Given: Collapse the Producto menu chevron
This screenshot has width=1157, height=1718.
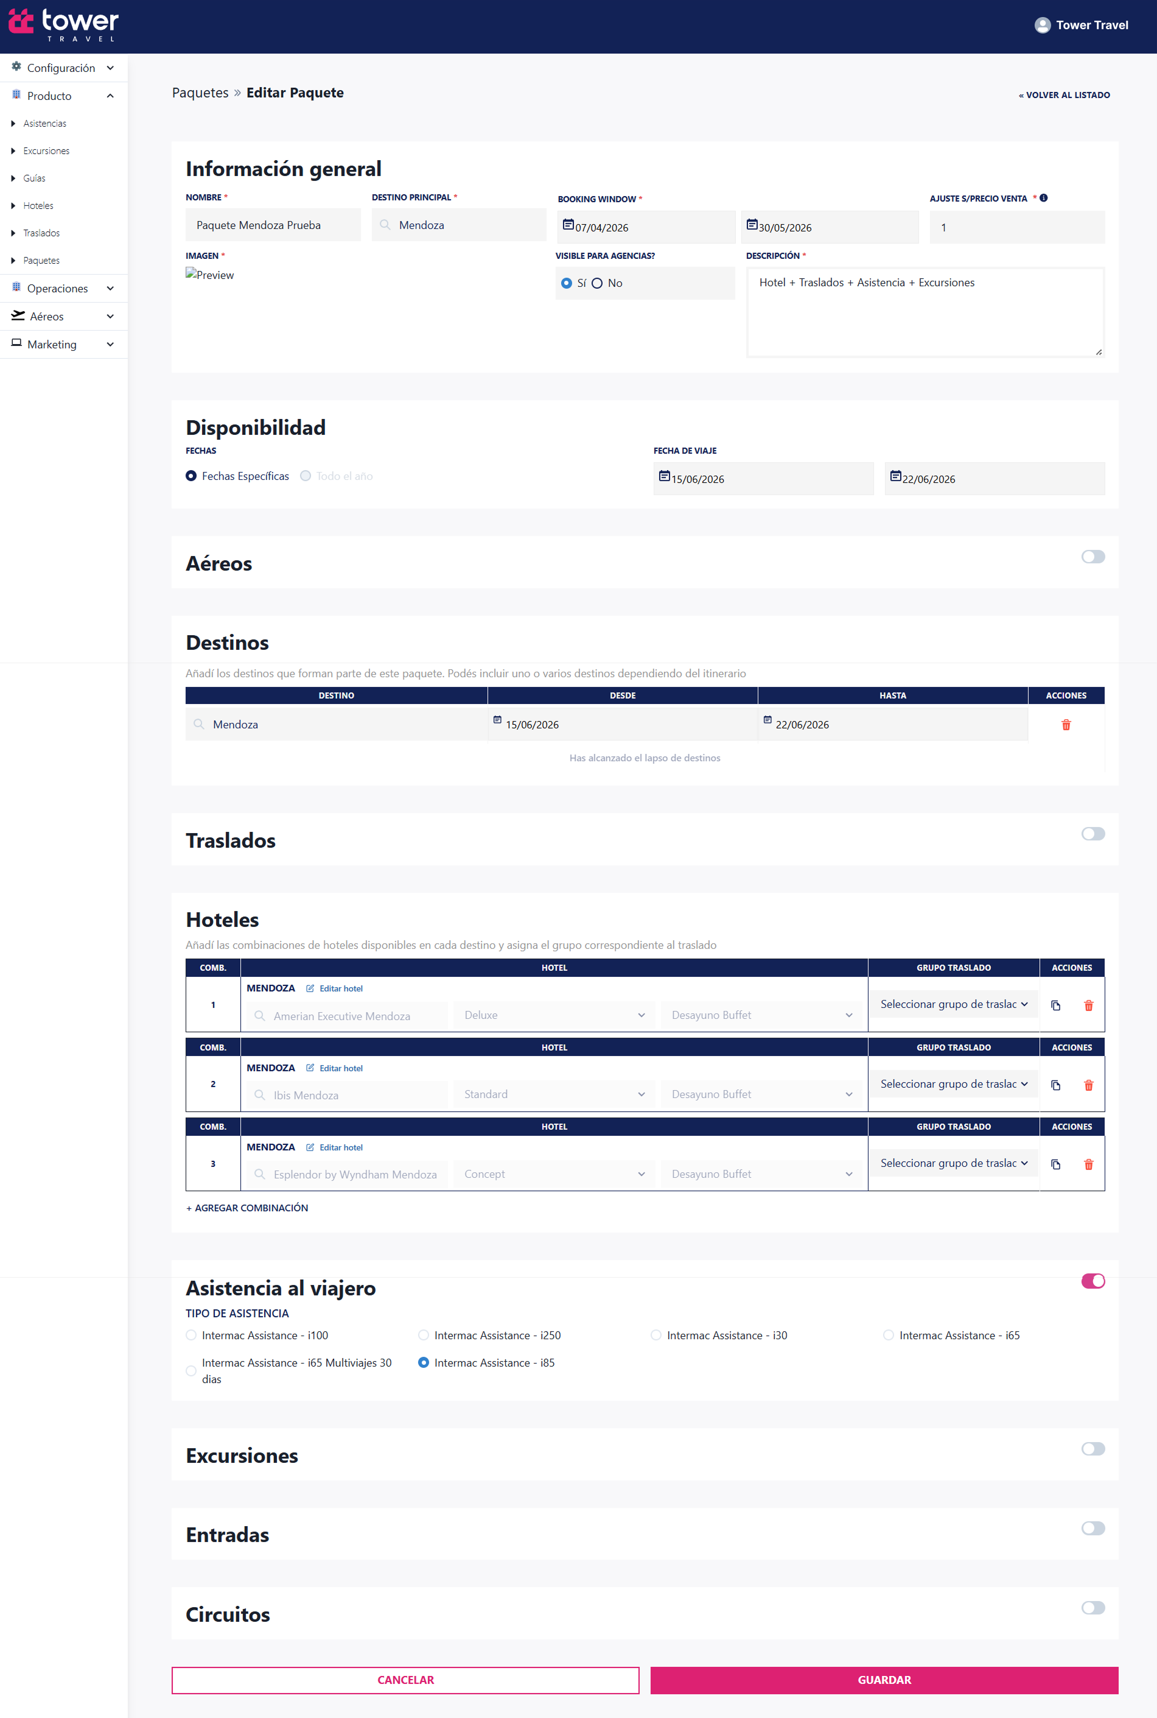Looking at the screenshot, I should (111, 96).
